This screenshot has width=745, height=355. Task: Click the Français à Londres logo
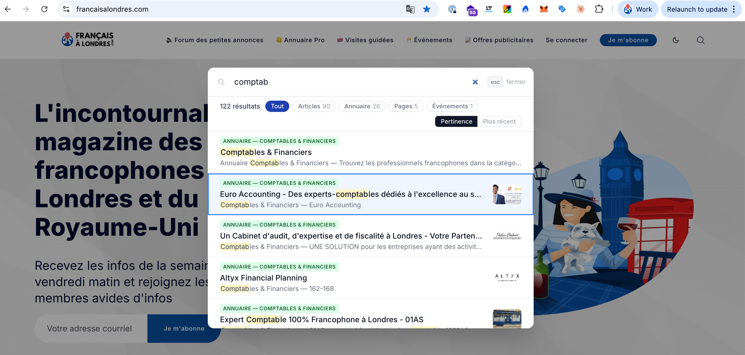click(88, 39)
